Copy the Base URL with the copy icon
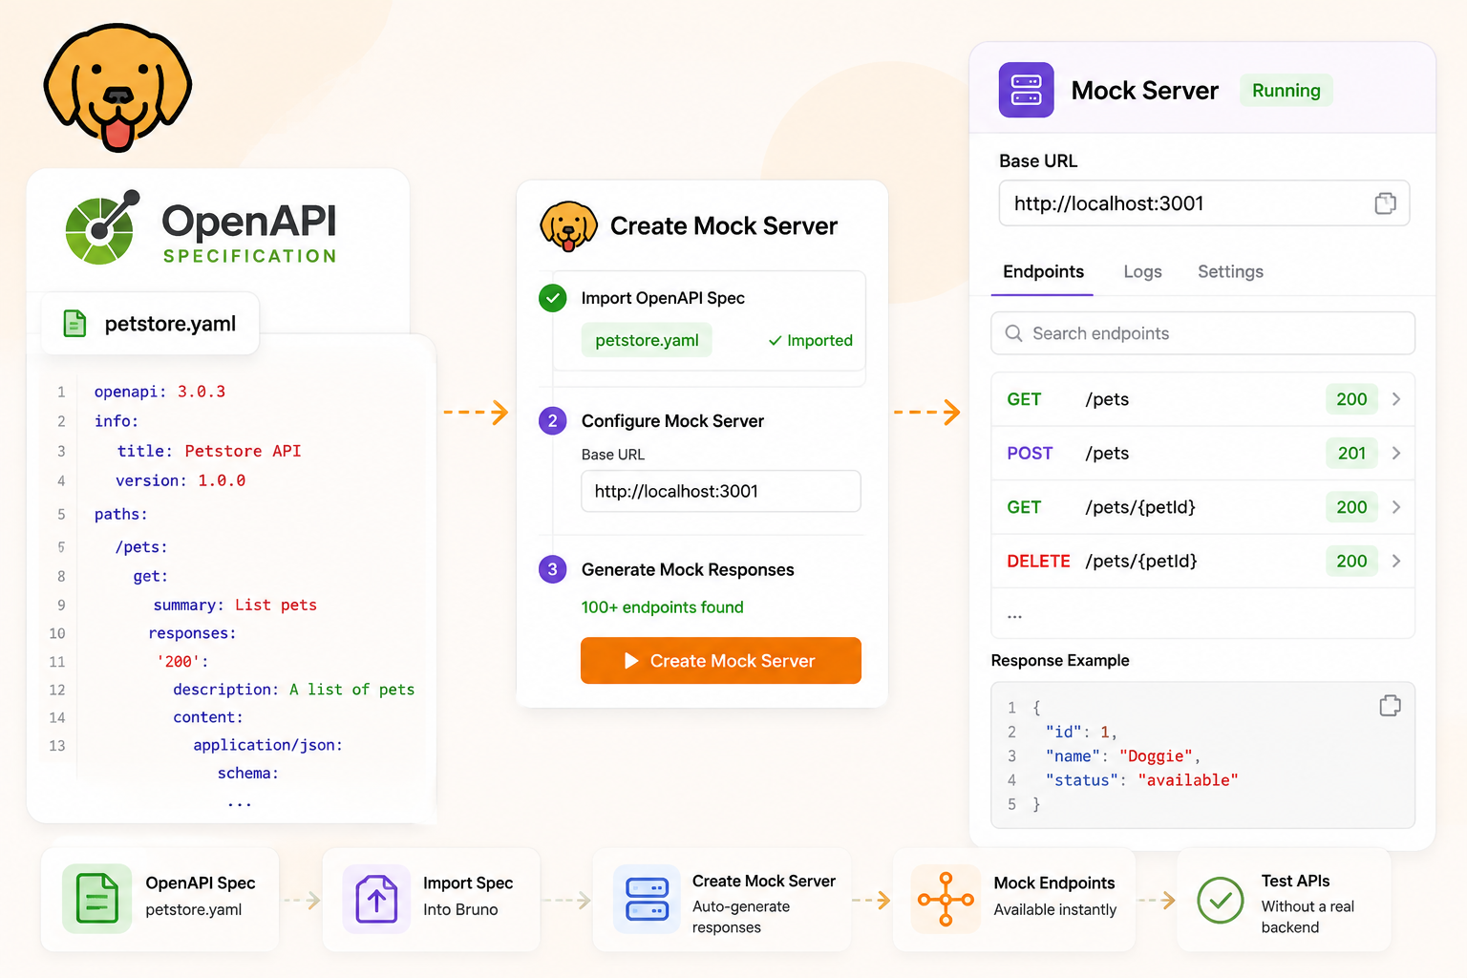The width and height of the screenshot is (1467, 978). click(x=1385, y=203)
